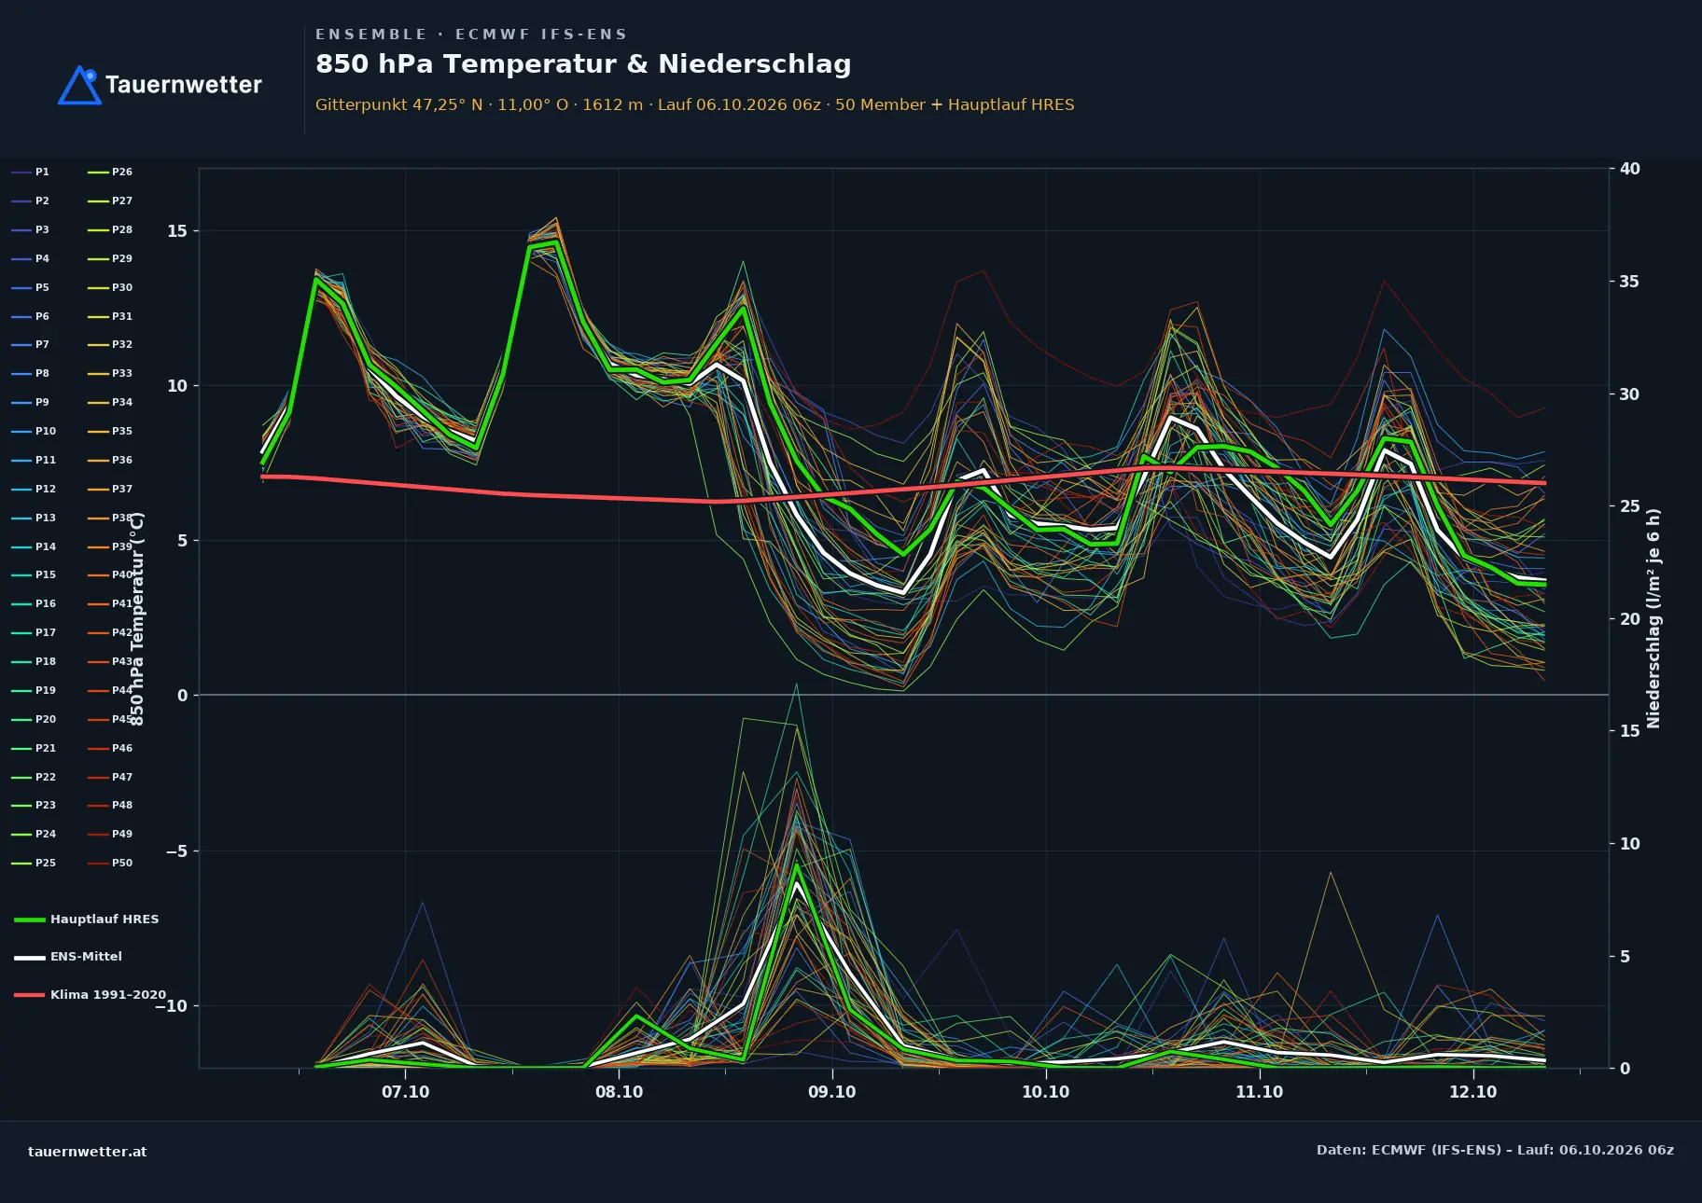Click the 10 precipitation axis tick label
The image size is (1702, 1203).
click(x=1629, y=844)
